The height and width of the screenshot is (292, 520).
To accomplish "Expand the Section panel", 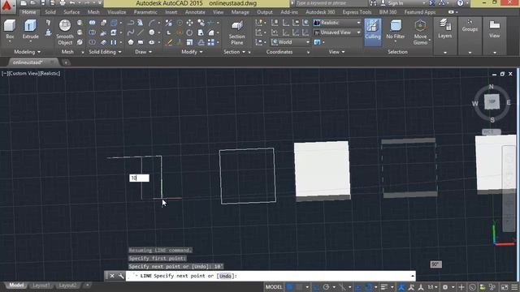I will tap(234, 52).
